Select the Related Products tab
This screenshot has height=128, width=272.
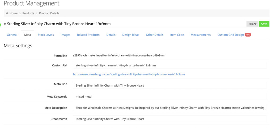coord(88,35)
